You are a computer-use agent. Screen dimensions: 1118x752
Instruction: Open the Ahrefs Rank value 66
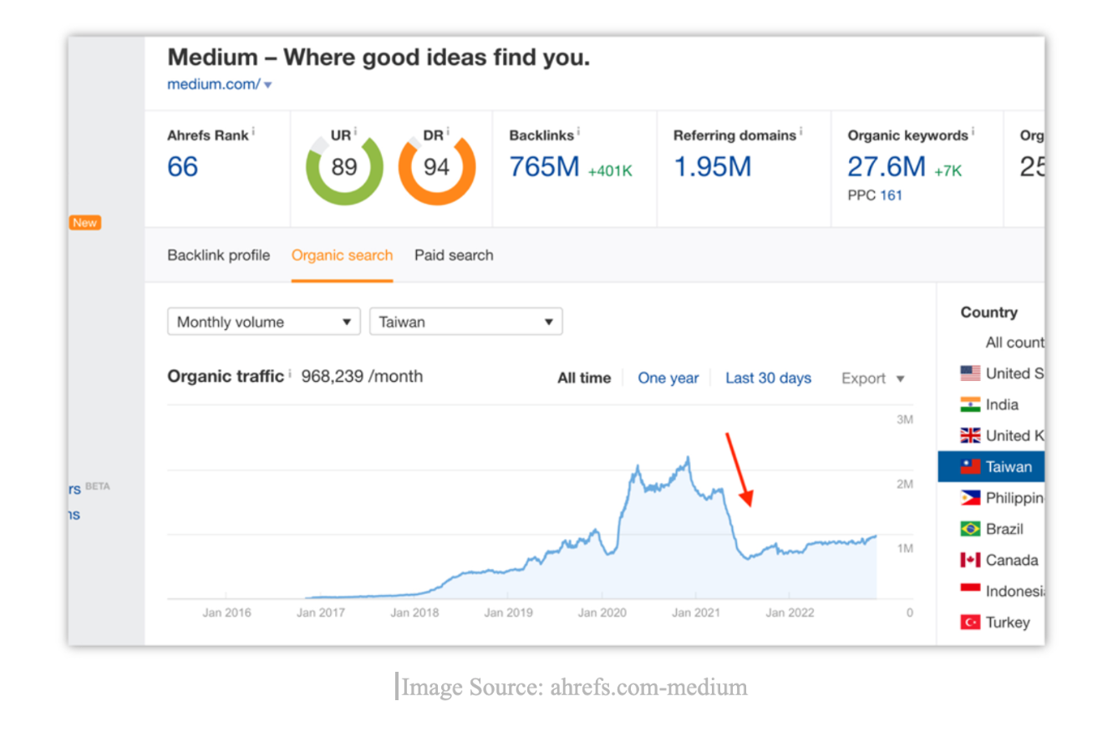182,167
